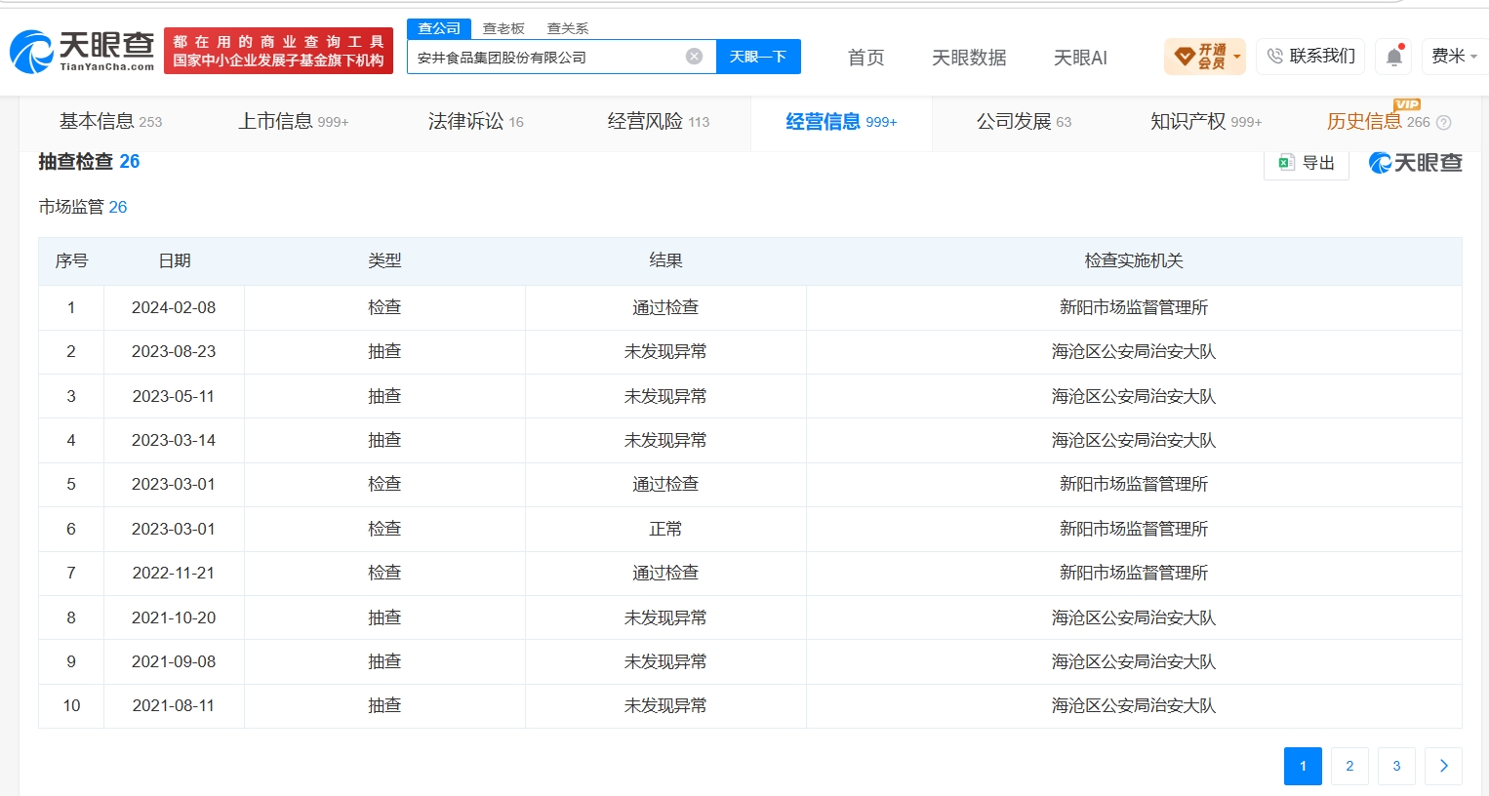
Task: Go to page 2 of results
Action: tap(1349, 766)
